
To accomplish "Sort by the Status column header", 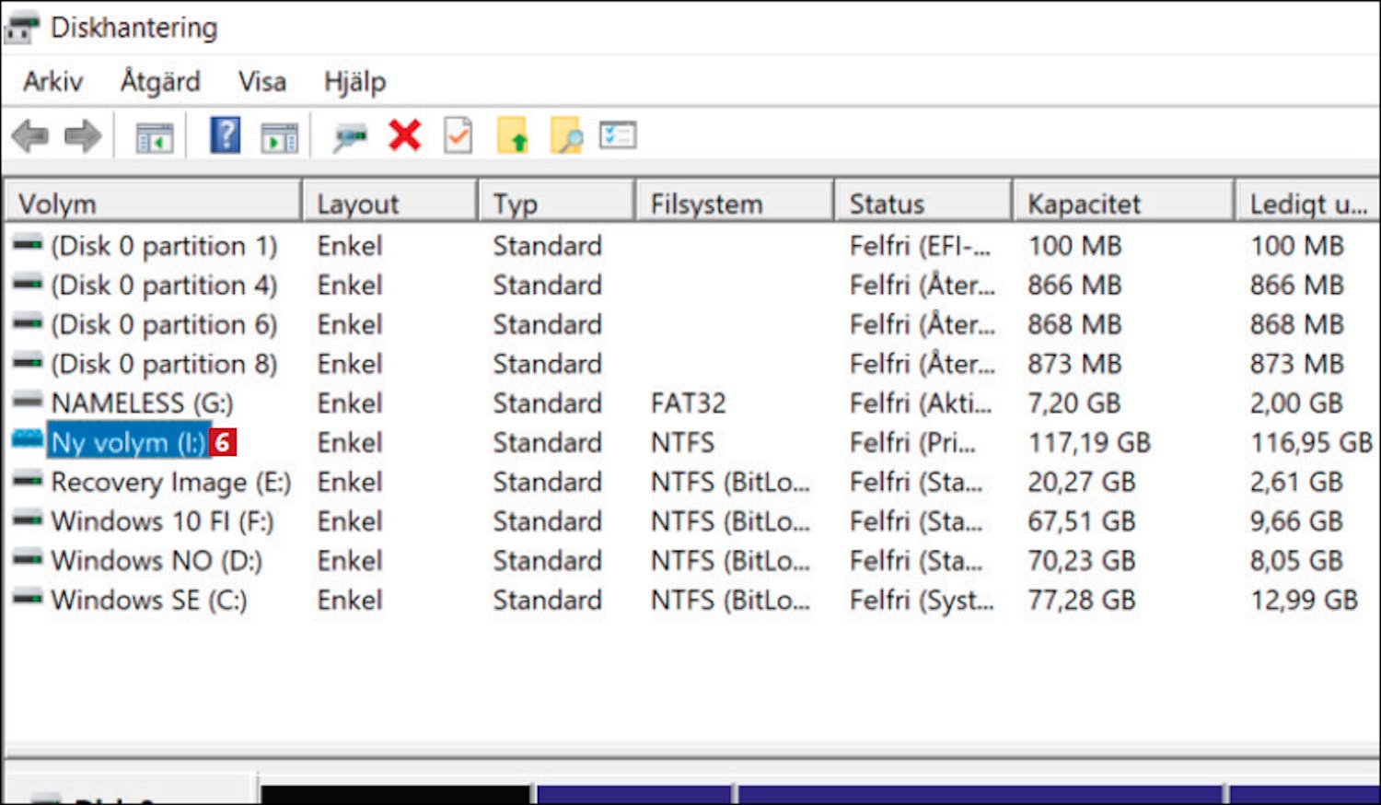I will coord(923,203).
